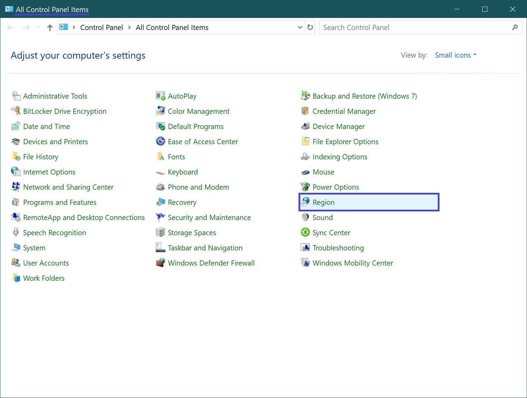Click the Backup and Restore icon
Image resolution: width=527 pixels, height=398 pixels.
[x=305, y=96]
